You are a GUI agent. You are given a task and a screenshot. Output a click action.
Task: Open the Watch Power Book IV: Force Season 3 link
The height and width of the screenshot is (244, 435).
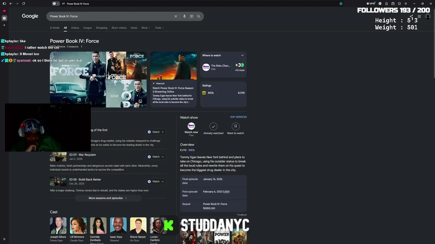tap(173, 90)
